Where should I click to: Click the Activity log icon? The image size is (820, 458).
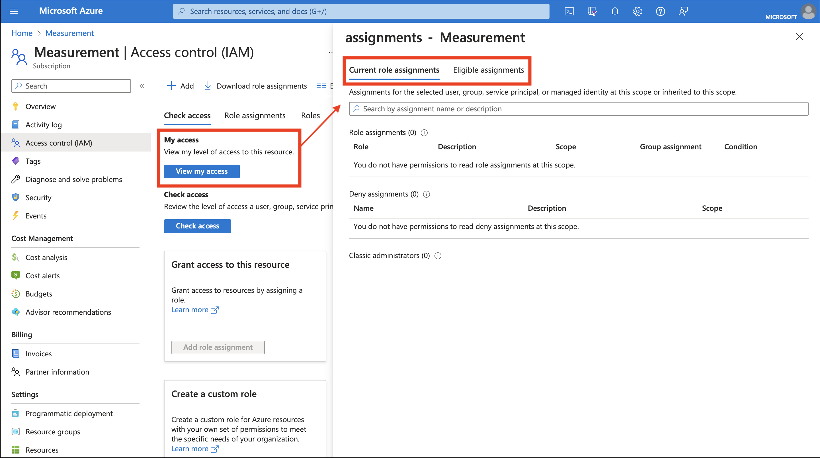16,124
